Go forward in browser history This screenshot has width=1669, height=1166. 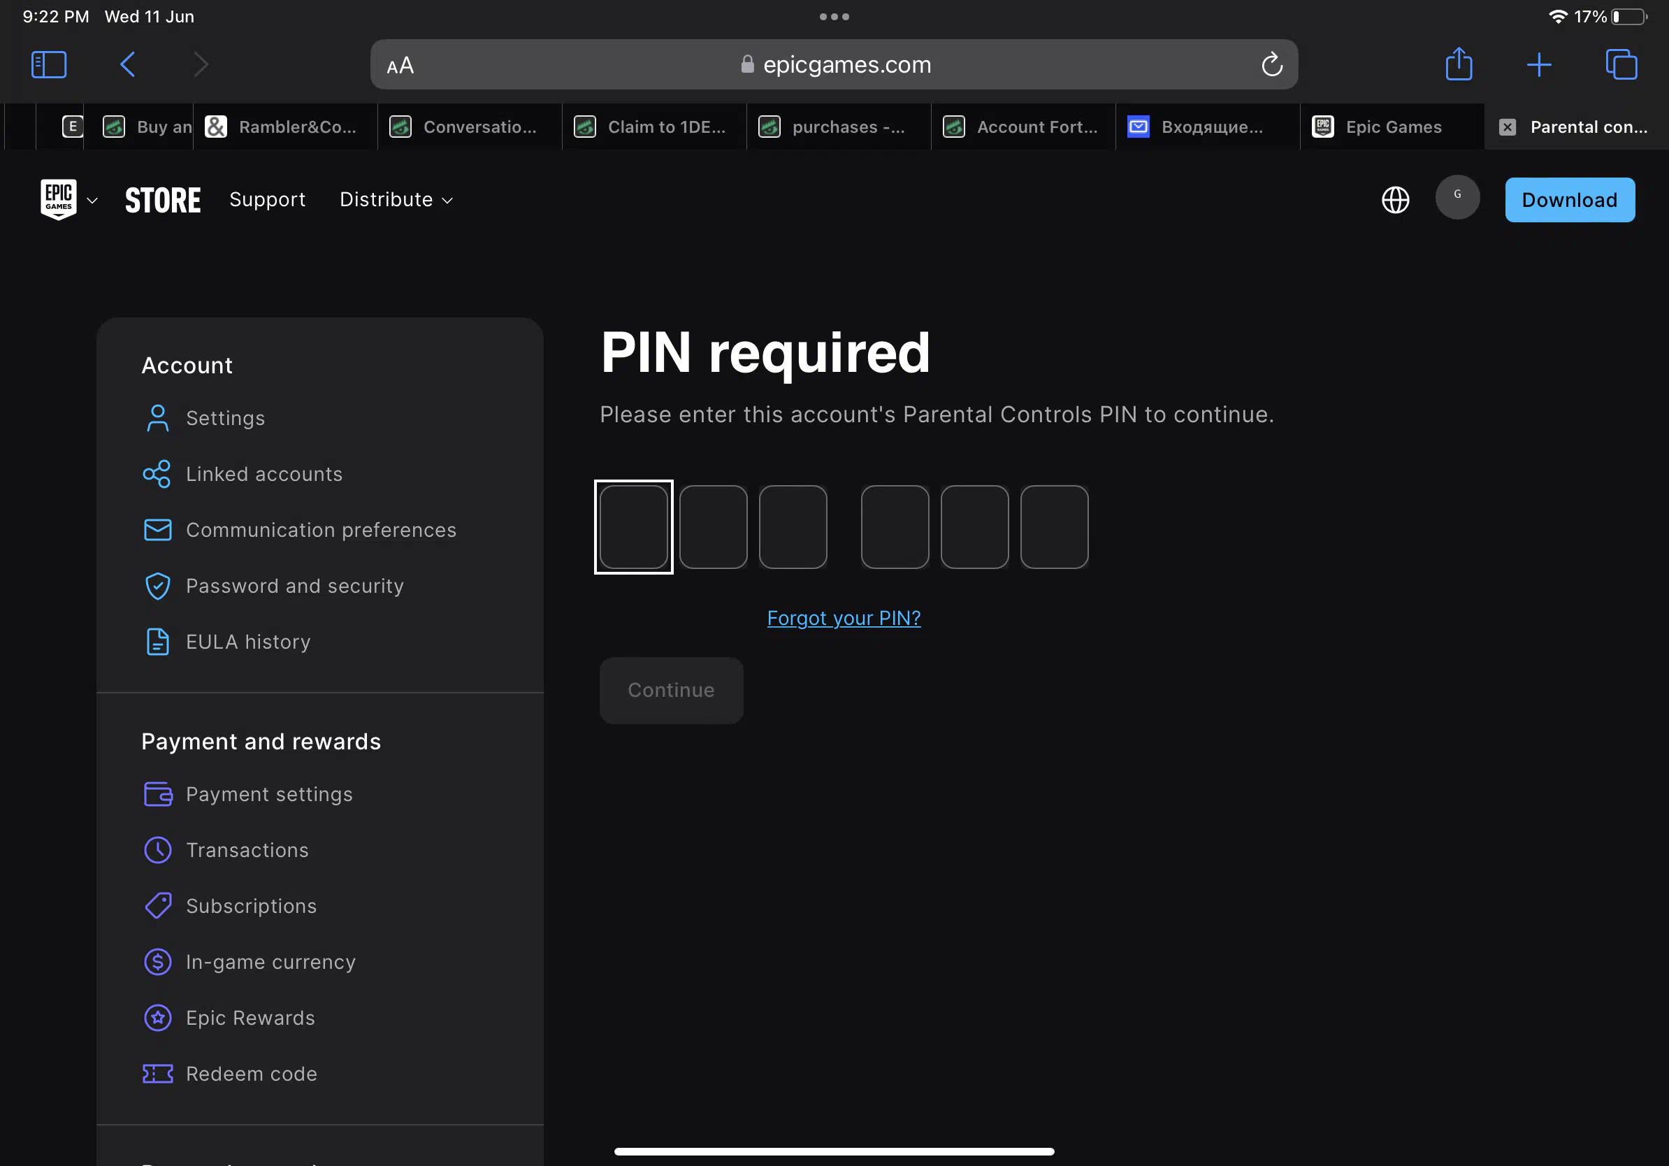pos(201,65)
